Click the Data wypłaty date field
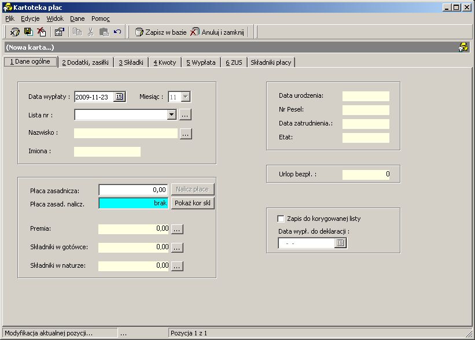 (x=94, y=97)
